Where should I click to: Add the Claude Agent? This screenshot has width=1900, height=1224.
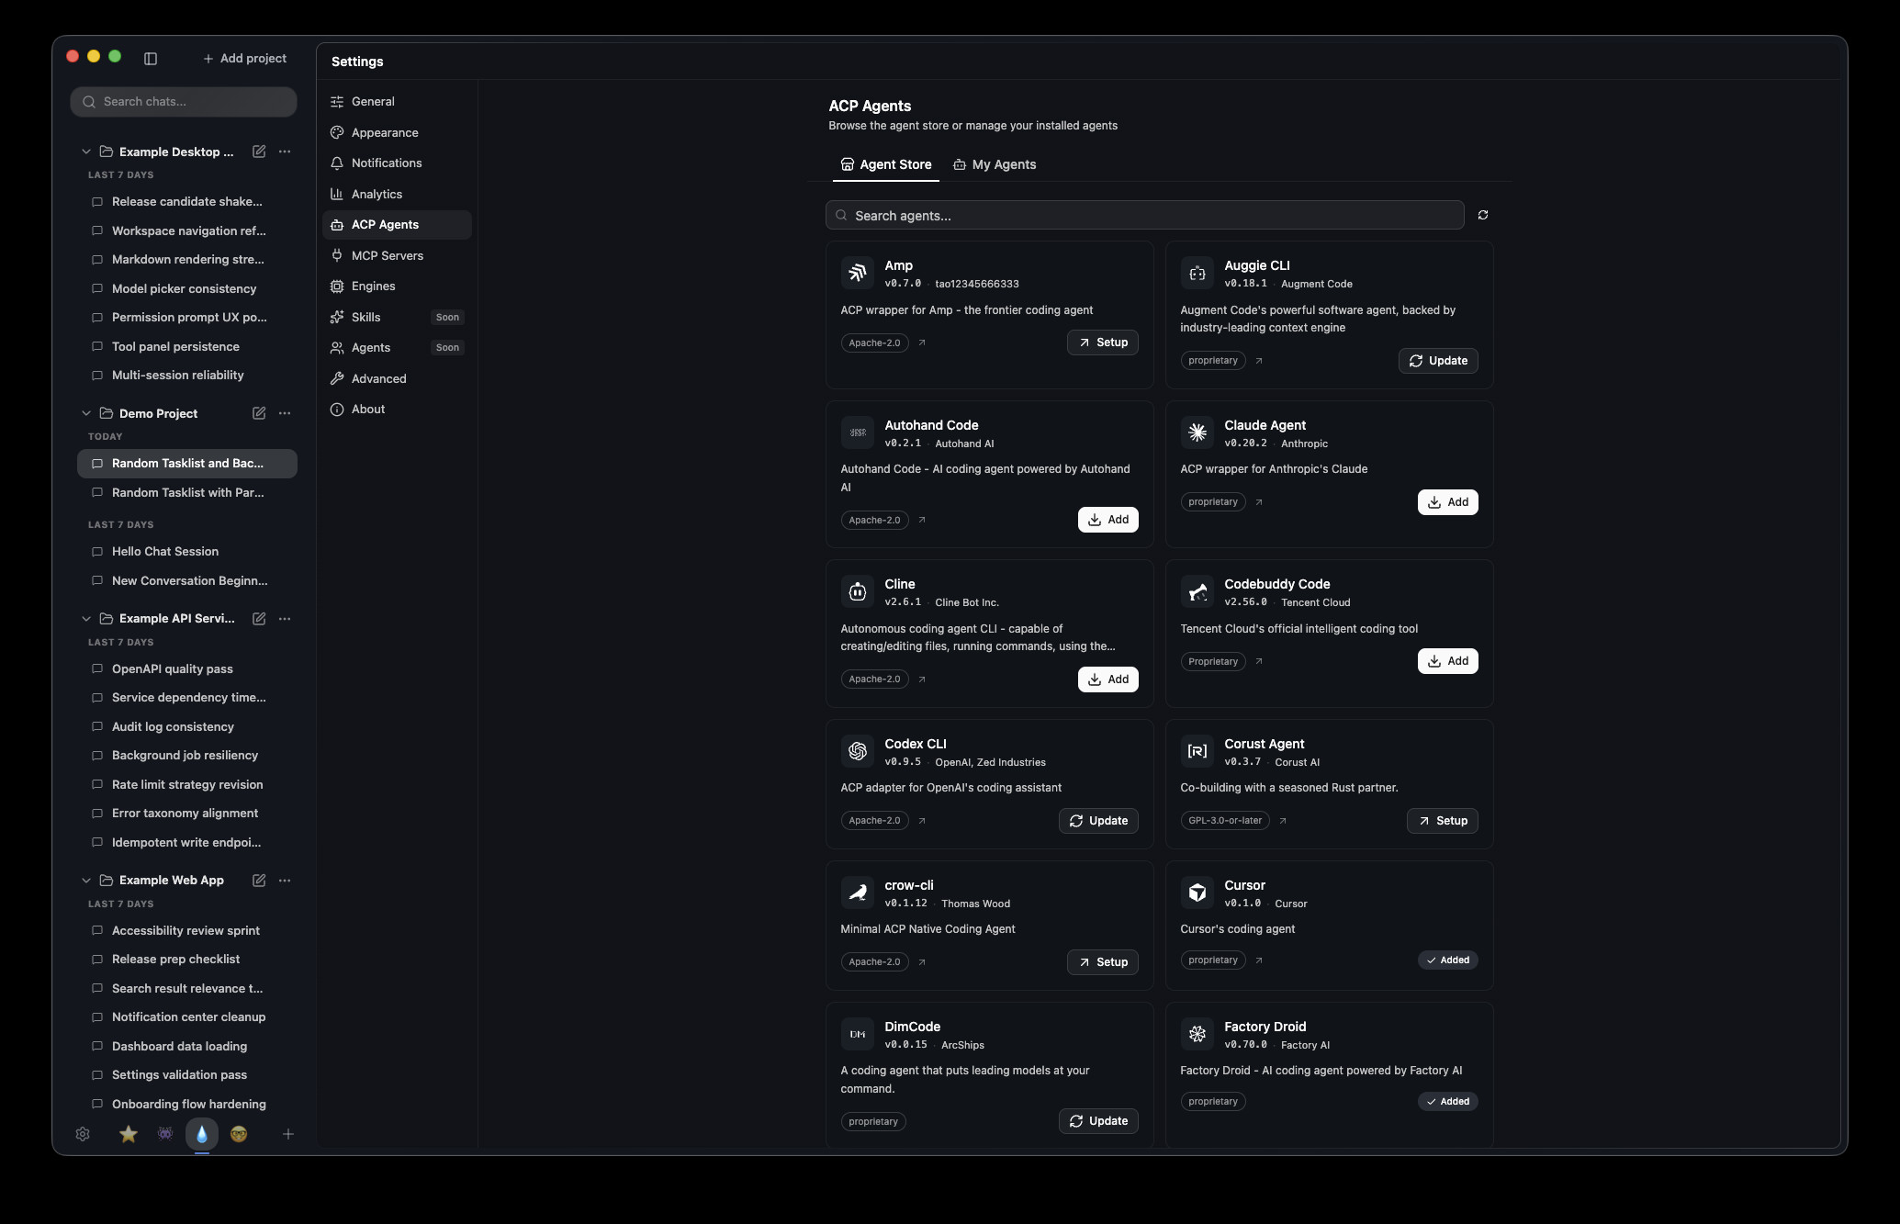click(1448, 502)
